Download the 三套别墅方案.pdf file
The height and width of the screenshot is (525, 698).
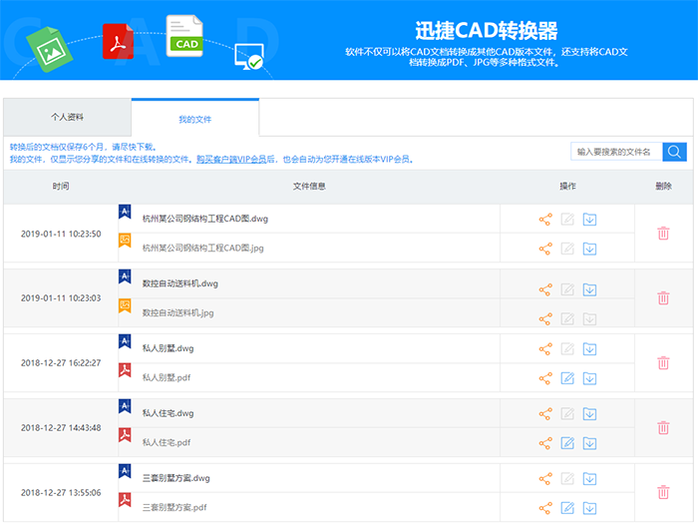pyautogui.click(x=590, y=508)
